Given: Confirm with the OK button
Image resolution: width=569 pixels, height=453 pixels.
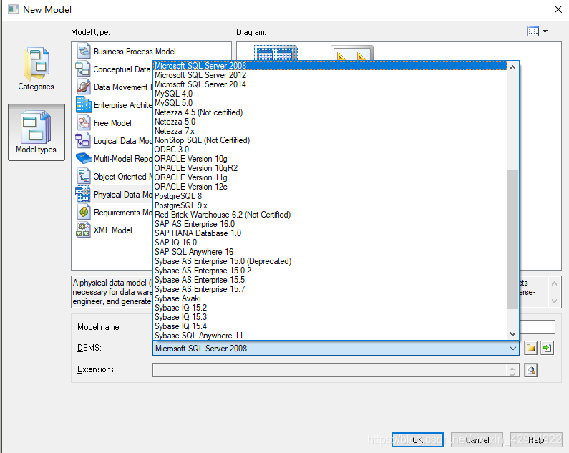Looking at the screenshot, I should (x=417, y=440).
